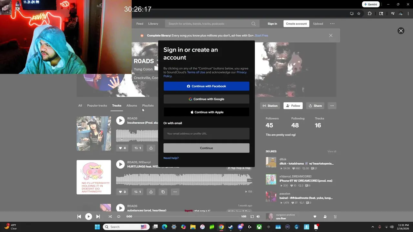Click Continue with Facebook
The width and height of the screenshot is (413, 232).
[206, 86]
